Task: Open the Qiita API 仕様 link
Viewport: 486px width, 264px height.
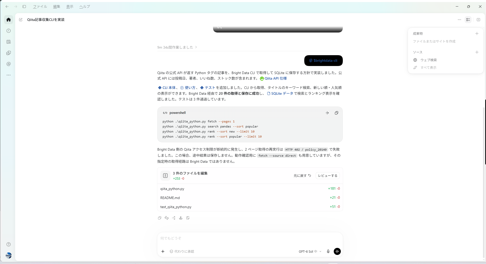Action: [274, 78]
